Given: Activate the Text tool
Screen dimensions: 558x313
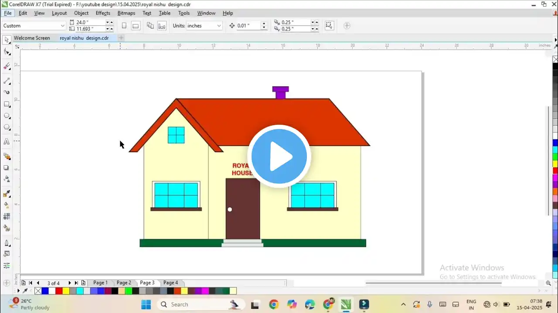Looking at the screenshot, I should (x=7, y=142).
